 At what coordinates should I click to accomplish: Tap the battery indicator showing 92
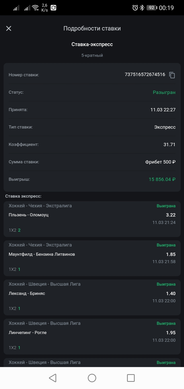click(152, 8)
